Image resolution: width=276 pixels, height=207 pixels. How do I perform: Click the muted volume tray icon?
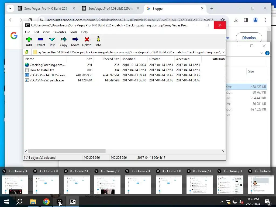point(241,202)
